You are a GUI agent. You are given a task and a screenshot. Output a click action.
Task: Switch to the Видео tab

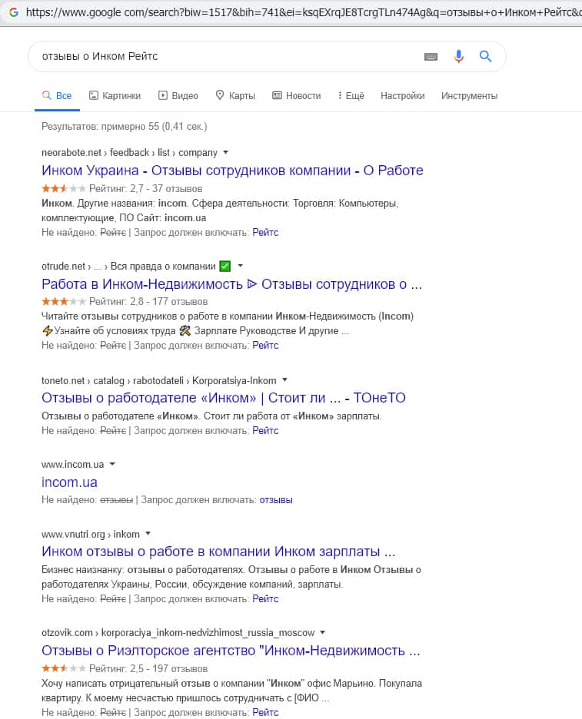(x=178, y=96)
